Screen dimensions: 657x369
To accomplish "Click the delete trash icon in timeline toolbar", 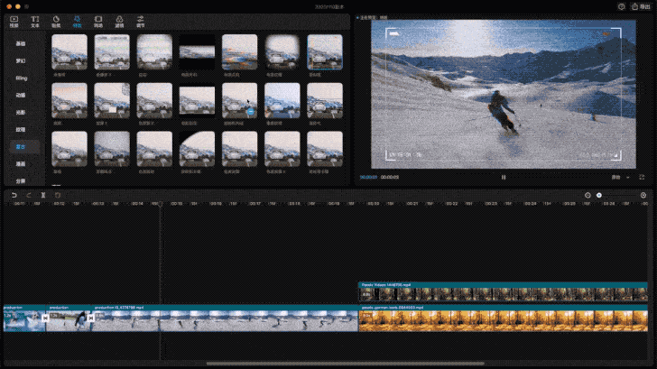I will point(57,195).
